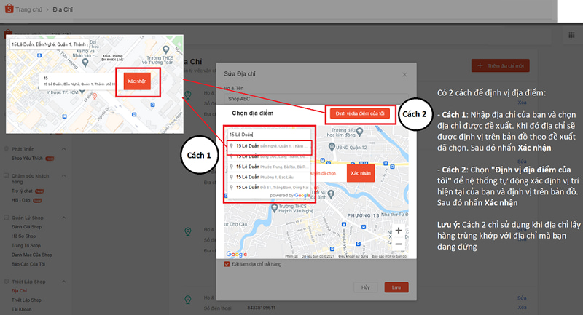
Task: Zoom in on the map with plus
Action: point(398,231)
